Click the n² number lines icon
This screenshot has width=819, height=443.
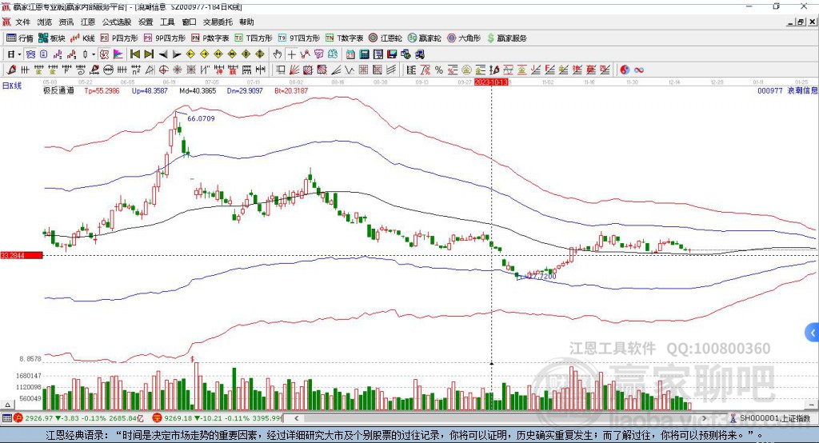tap(136, 70)
